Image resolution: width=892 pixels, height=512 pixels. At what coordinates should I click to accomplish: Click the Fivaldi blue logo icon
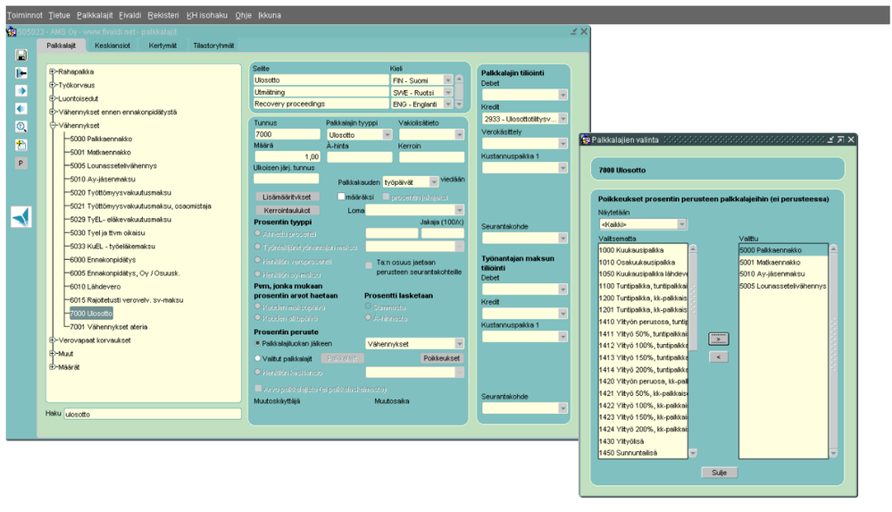point(21,217)
